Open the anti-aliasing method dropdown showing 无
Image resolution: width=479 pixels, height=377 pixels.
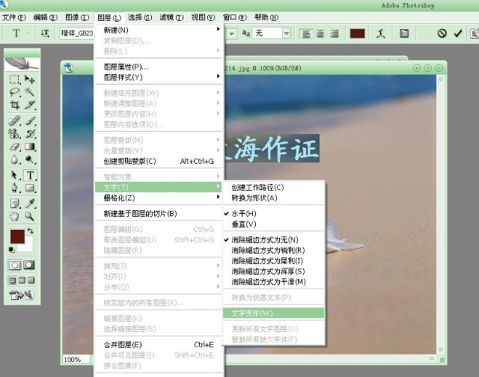[287, 34]
